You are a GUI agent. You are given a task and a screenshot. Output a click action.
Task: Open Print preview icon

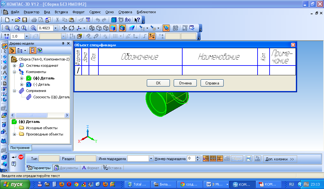coord(41,20)
